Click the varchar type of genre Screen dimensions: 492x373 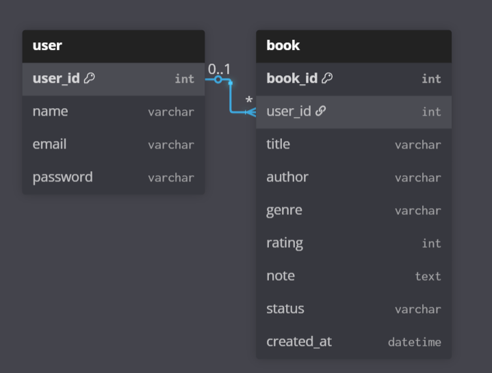[x=418, y=211]
